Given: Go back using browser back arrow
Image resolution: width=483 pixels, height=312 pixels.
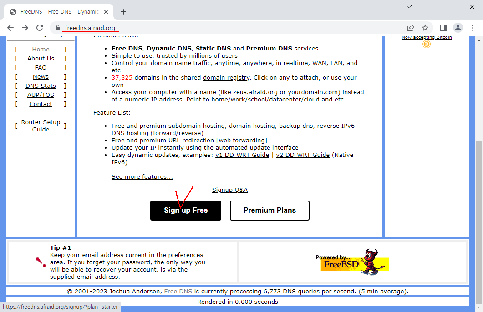Looking at the screenshot, I should [x=10, y=28].
